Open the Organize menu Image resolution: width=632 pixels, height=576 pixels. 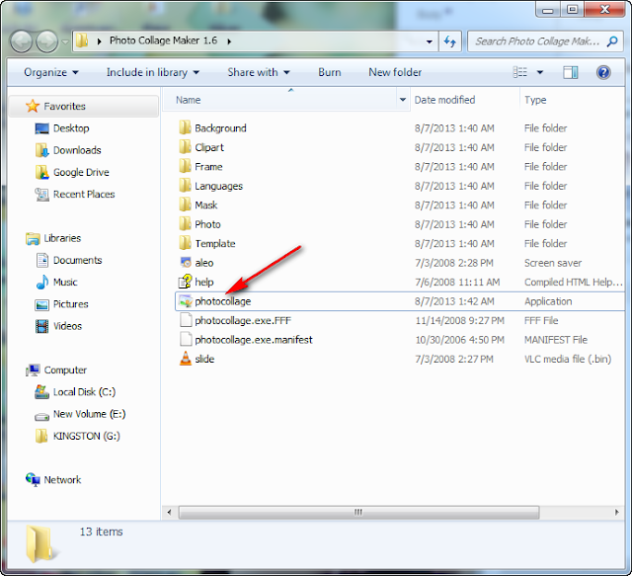[51, 72]
